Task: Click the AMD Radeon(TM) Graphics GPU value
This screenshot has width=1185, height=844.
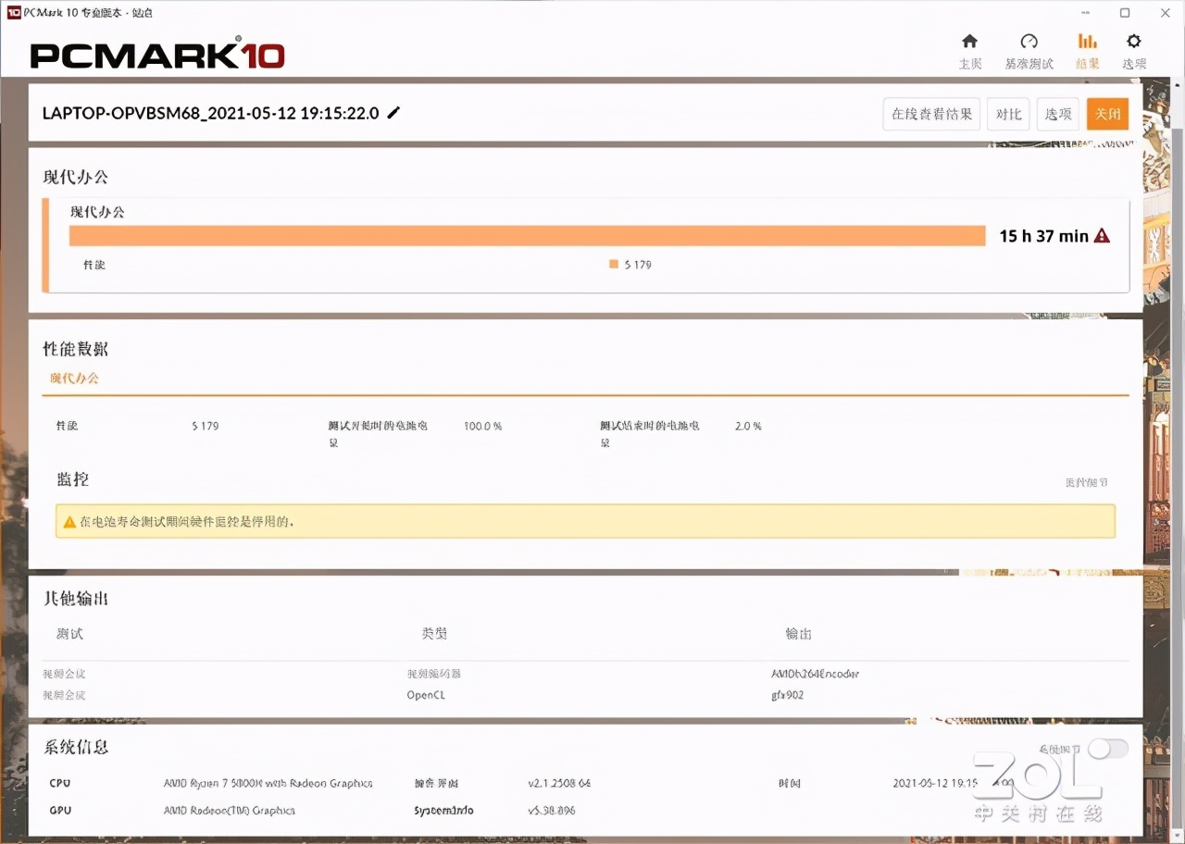Action: pyautogui.click(x=229, y=810)
